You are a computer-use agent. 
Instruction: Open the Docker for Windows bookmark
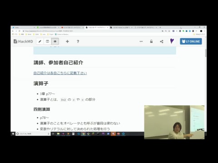[62, 34]
